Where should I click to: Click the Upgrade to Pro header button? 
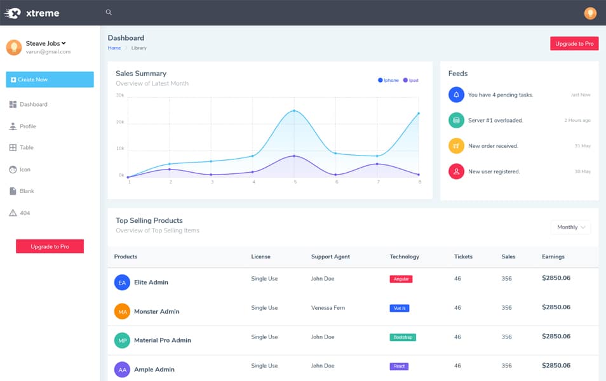pos(574,43)
